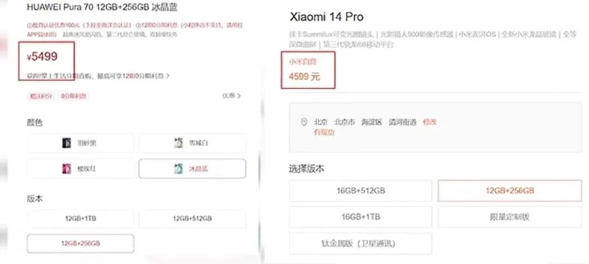Click the blue phone thumbnail icon
The image size is (589, 264).
178,169
